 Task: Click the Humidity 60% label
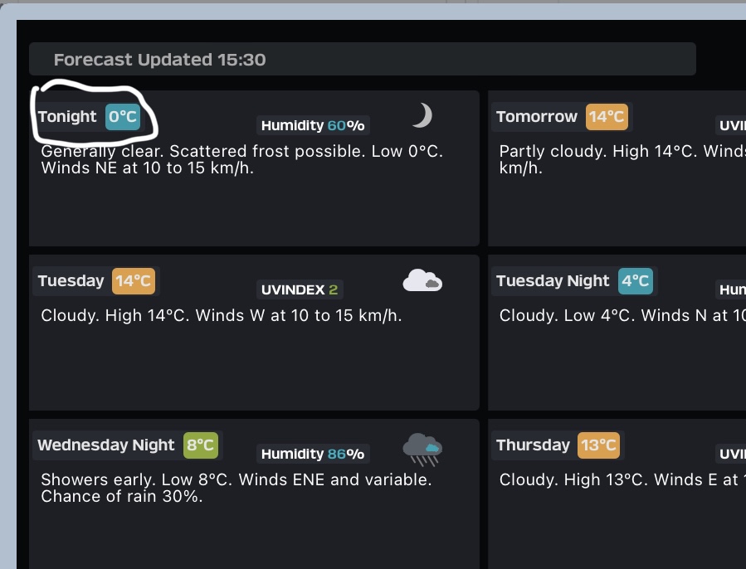pos(313,125)
